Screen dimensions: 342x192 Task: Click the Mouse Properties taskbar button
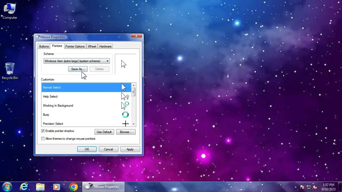click(x=103, y=187)
